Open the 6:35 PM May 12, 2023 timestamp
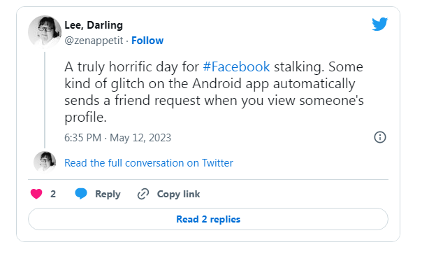 117,138
